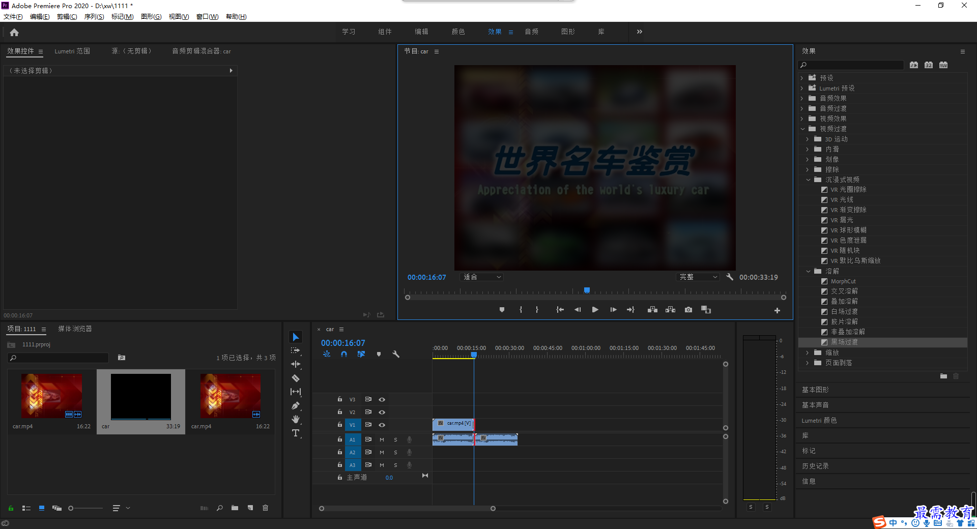This screenshot has height=529, width=977.
Task: Add marker in timeline panel
Action: click(x=379, y=354)
